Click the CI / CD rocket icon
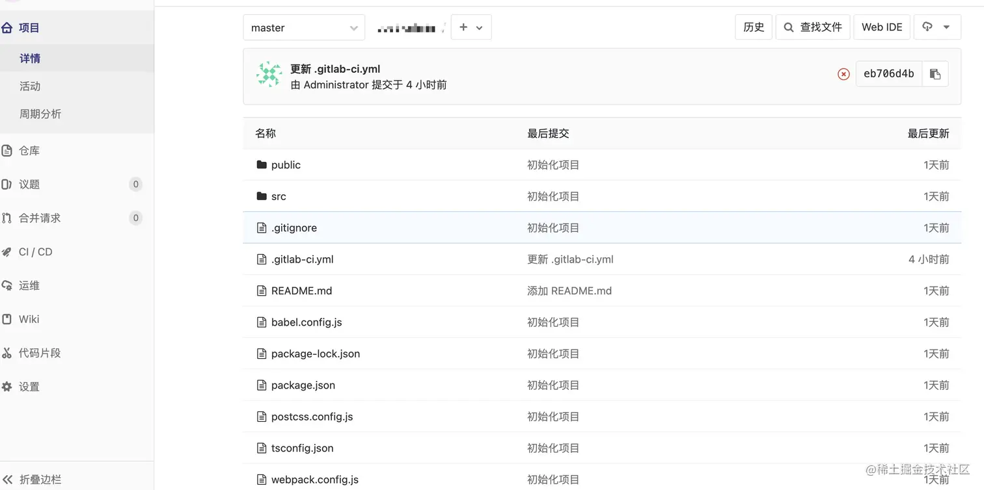The height and width of the screenshot is (490, 984). coord(7,252)
